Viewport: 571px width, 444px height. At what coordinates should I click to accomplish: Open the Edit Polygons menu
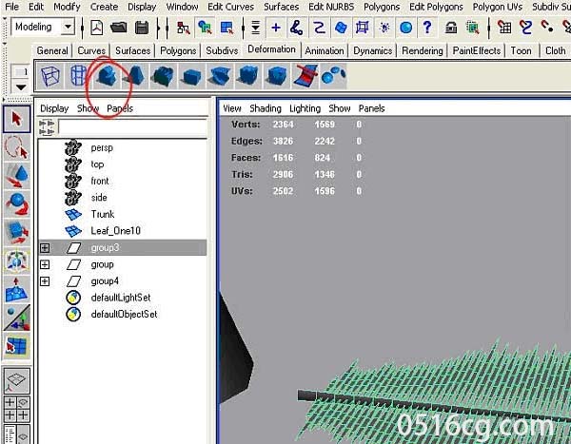436,7
